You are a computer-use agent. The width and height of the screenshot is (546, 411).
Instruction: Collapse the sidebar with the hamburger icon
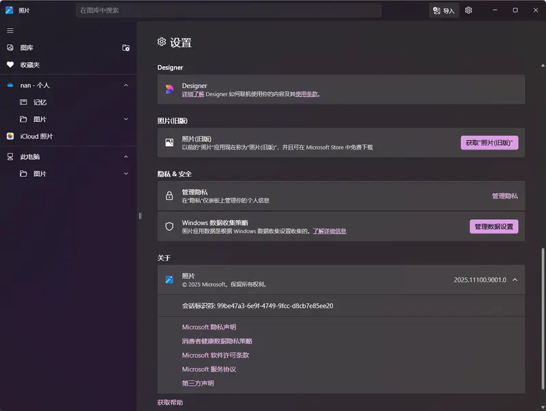(10, 30)
